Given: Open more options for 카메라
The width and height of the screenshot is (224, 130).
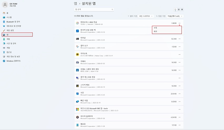Looking at the screenshot, I should pos(179,62).
